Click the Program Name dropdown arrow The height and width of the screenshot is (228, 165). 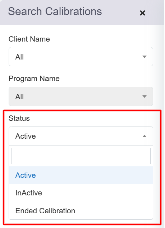click(x=144, y=96)
